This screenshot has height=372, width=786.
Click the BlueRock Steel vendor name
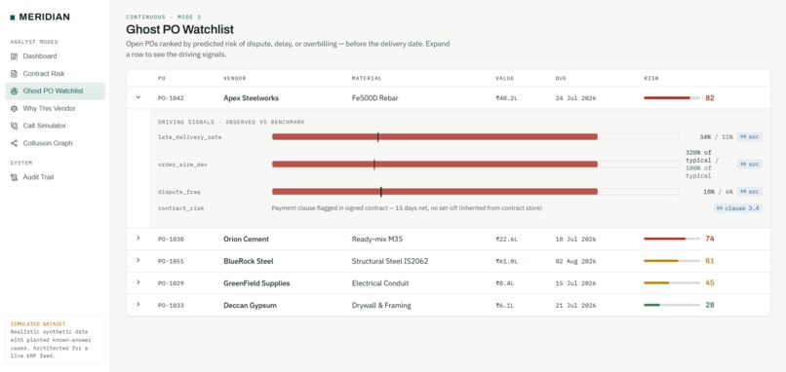pyautogui.click(x=248, y=261)
